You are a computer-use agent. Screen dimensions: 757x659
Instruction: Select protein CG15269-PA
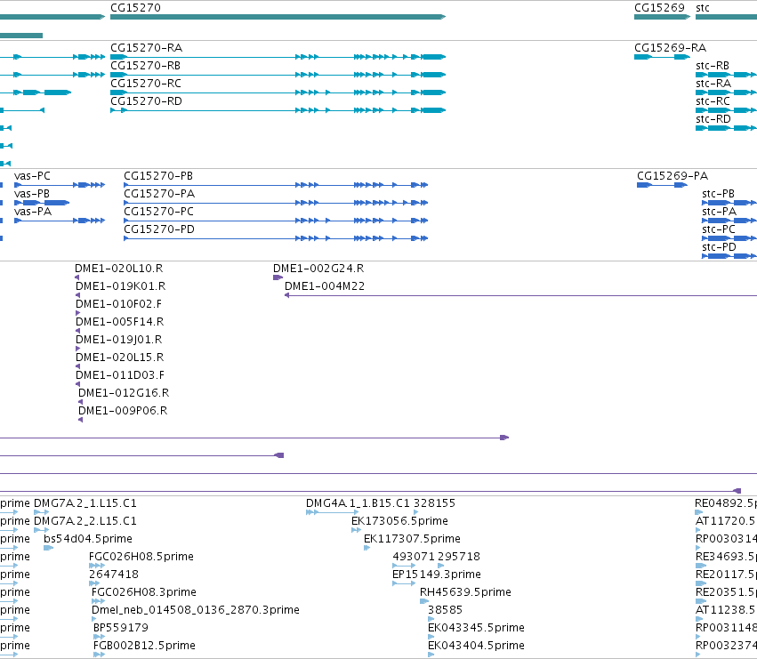pyautogui.click(x=662, y=185)
